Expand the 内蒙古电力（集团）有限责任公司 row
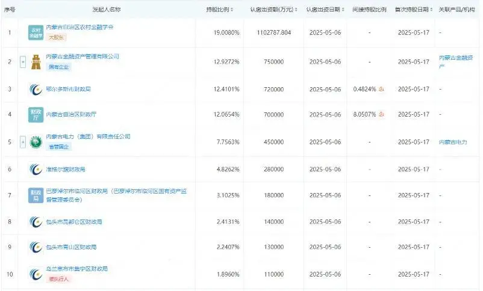 click(23, 142)
